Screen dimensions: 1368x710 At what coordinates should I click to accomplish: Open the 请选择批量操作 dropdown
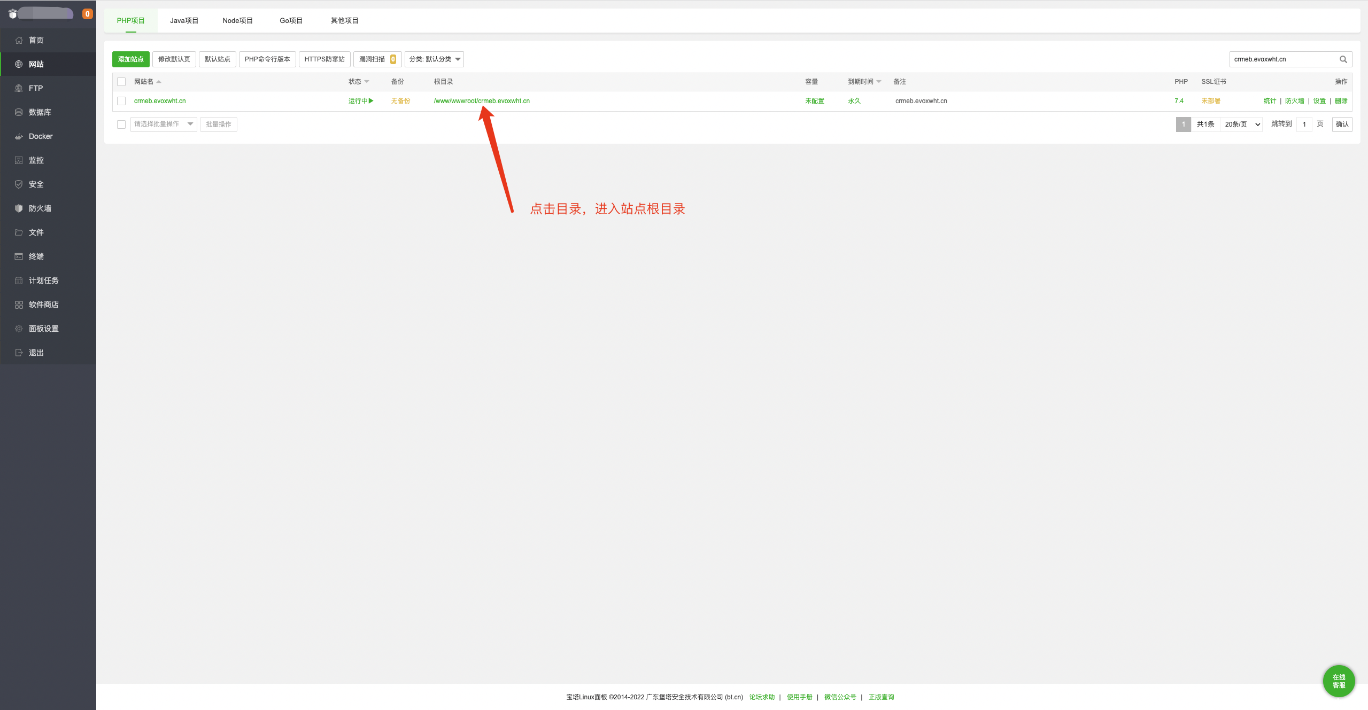point(163,124)
